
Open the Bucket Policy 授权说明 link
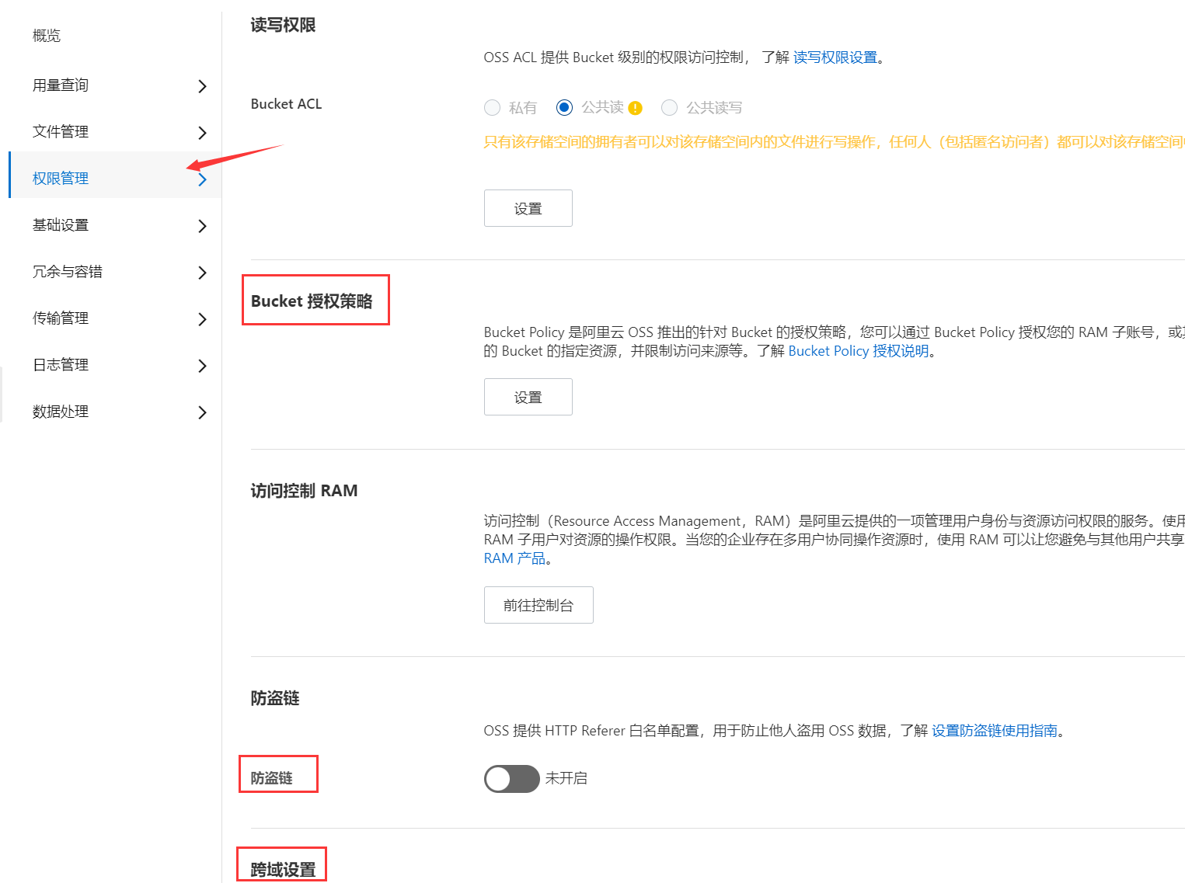coord(859,351)
